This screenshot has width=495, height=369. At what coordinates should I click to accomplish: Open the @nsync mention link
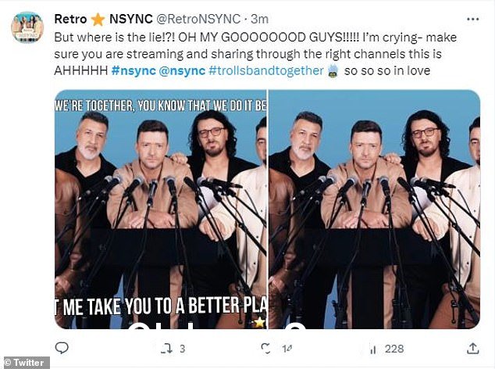(x=182, y=70)
